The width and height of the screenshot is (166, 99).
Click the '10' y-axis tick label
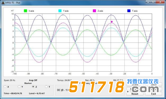pos(12,14)
